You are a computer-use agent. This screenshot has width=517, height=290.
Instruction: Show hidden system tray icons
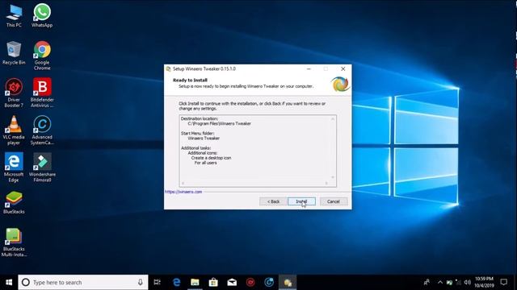[x=439, y=283]
